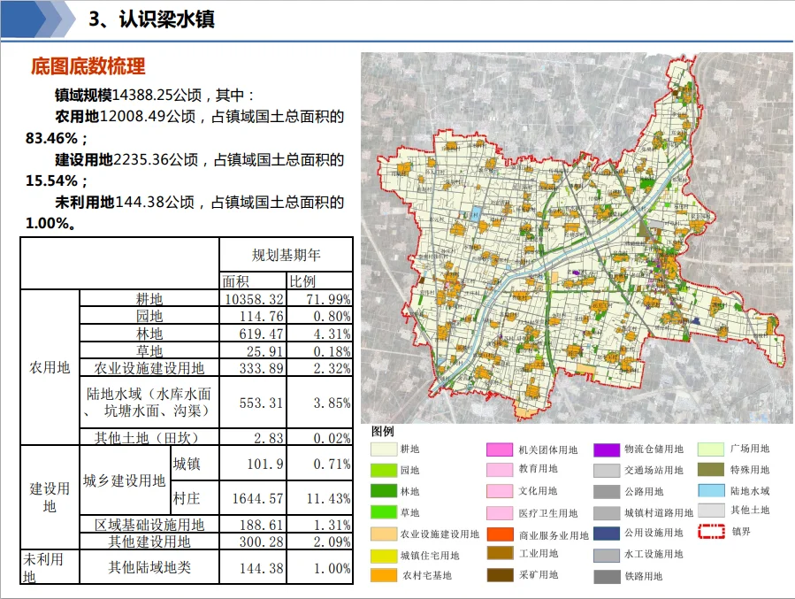
Task: Click the 耕地 legend color swatch
Action: [x=384, y=449]
